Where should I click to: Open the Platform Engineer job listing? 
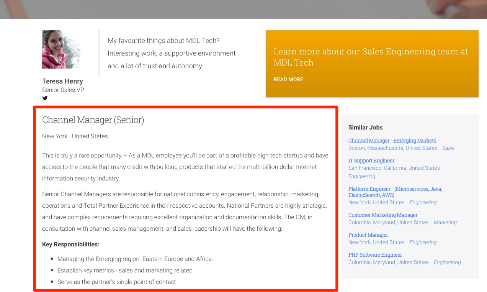click(395, 192)
